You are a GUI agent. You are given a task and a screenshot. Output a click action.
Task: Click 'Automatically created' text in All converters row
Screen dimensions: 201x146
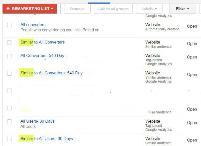tap(162, 29)
